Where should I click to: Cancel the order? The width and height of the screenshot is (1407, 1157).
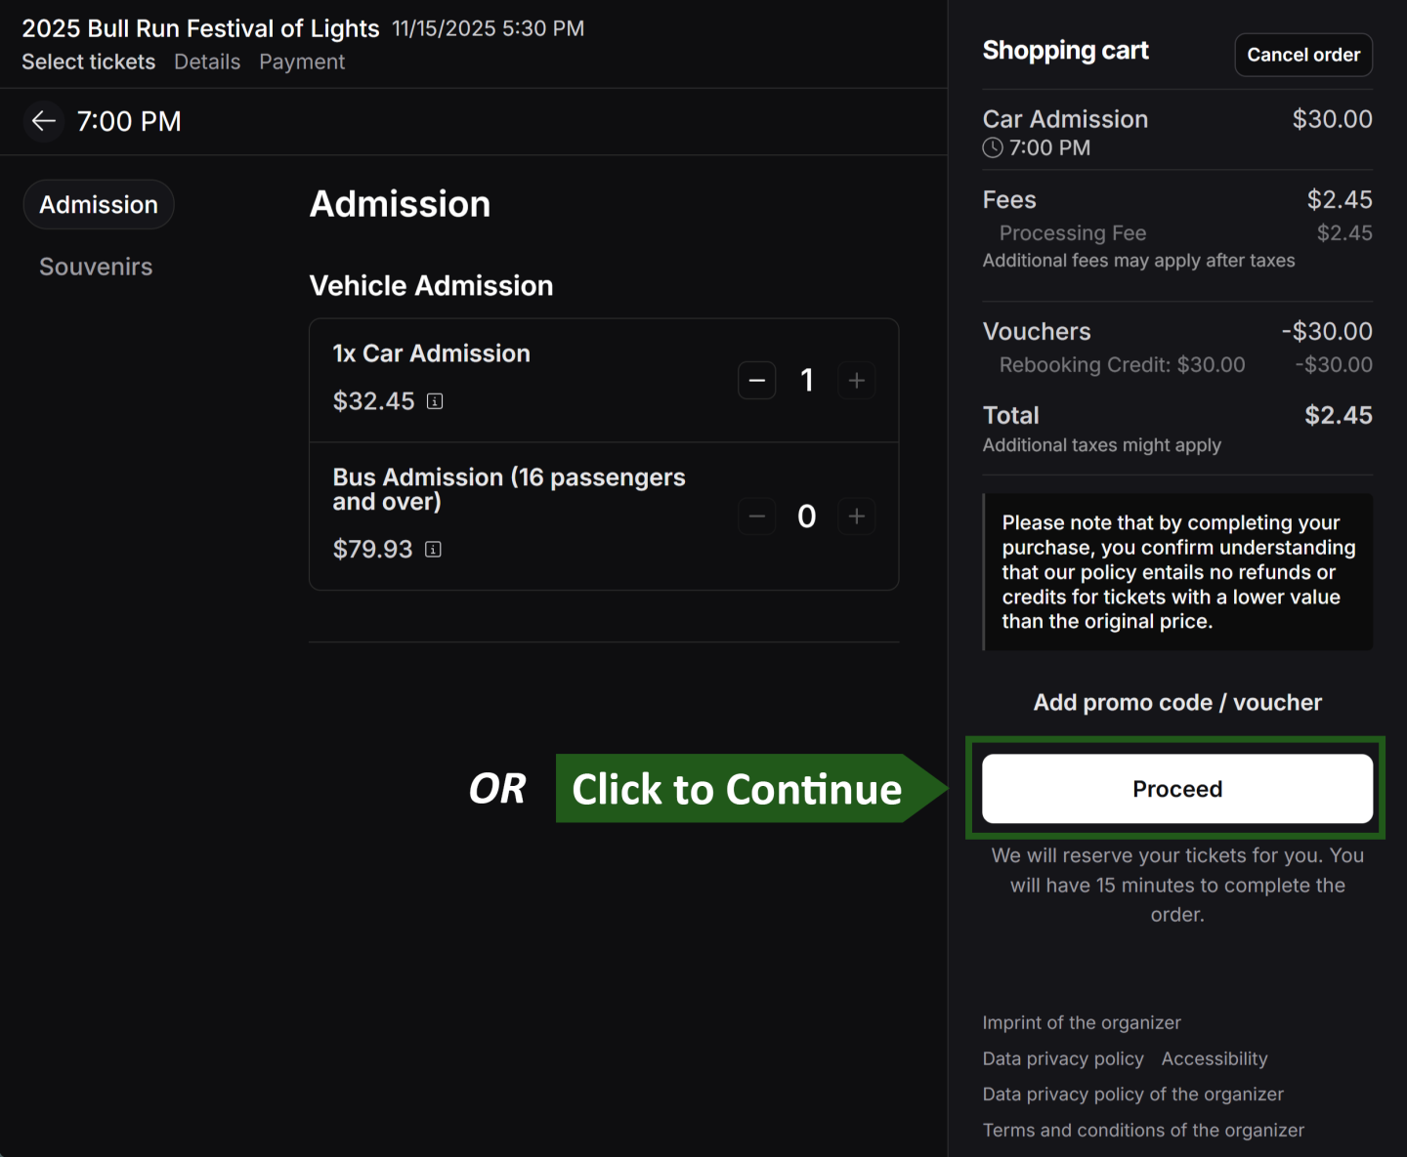[x=1303, y=55]
